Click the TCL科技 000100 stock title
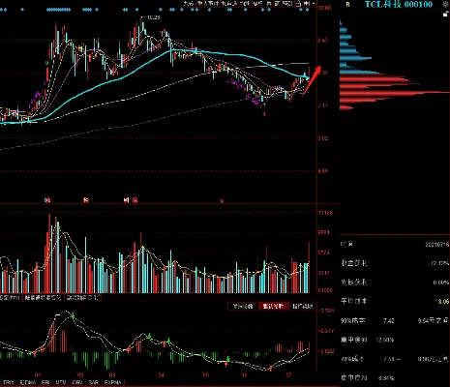Viewport: 450px width, 387px height. point(399,4)
